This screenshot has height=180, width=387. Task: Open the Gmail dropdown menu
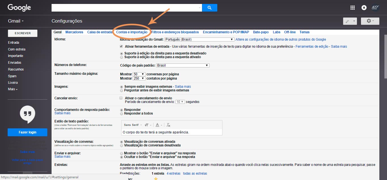(16, 21)
